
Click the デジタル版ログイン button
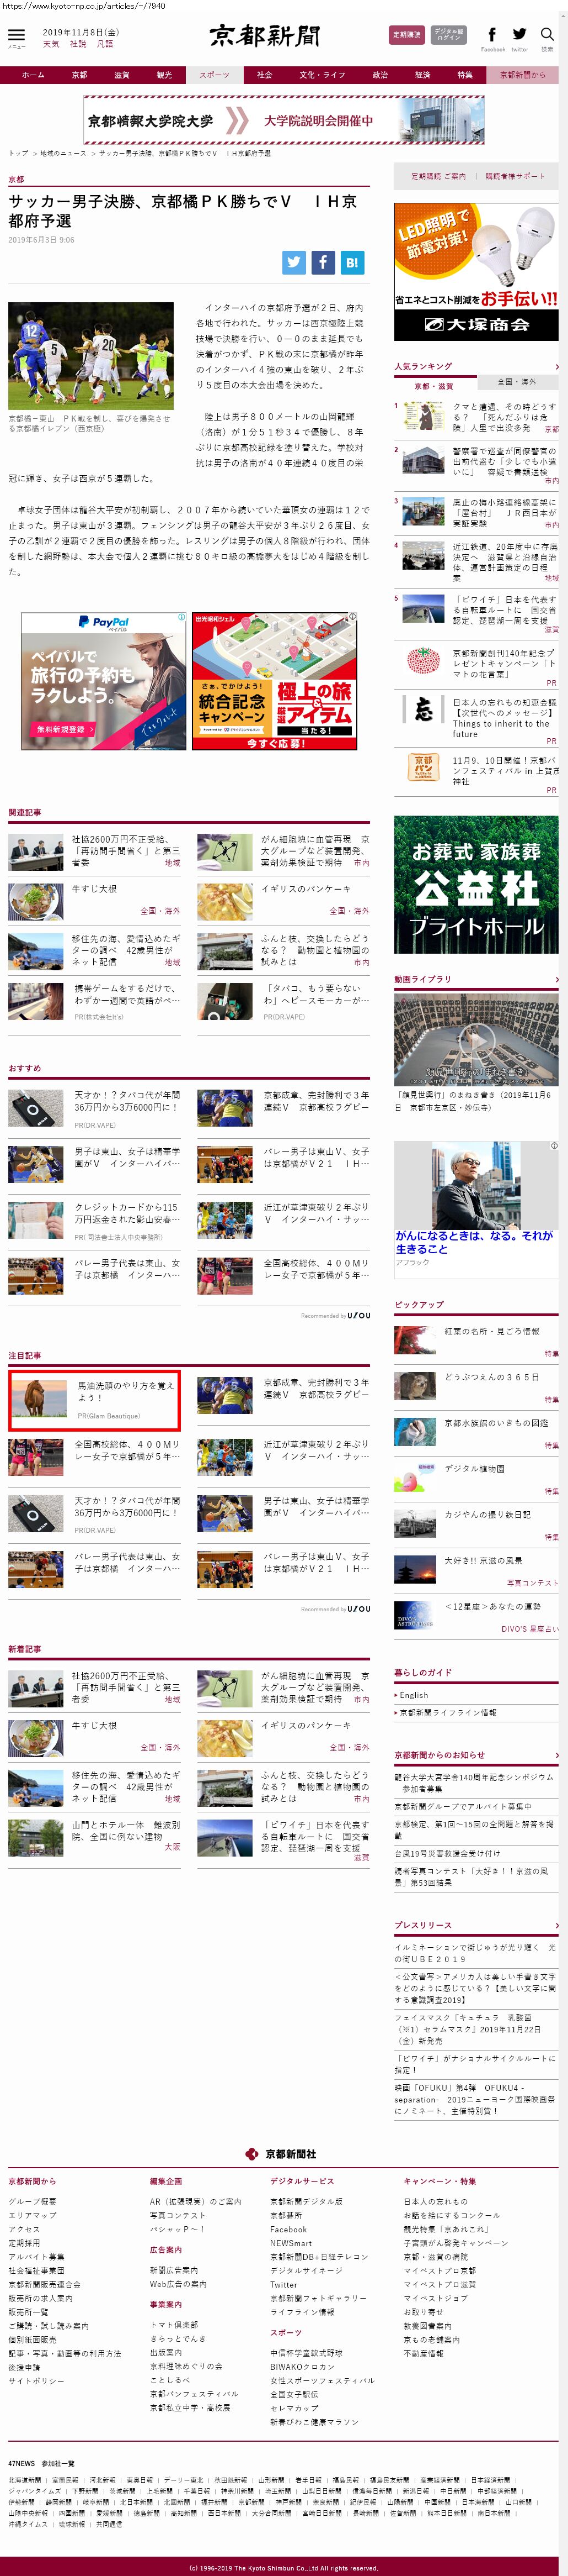click(x=448, y=35)
